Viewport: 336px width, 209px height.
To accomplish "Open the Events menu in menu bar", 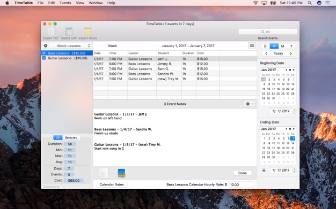I will click(x=65, y=3).
